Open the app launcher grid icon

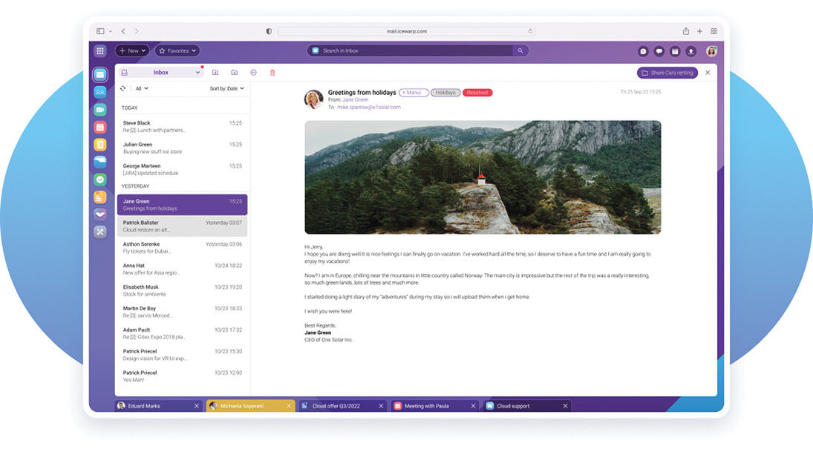(100, 51)
